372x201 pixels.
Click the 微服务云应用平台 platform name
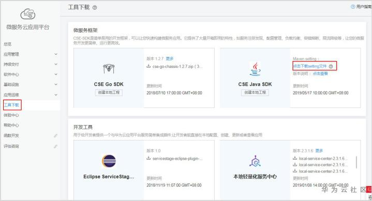[x=28, y=27]
